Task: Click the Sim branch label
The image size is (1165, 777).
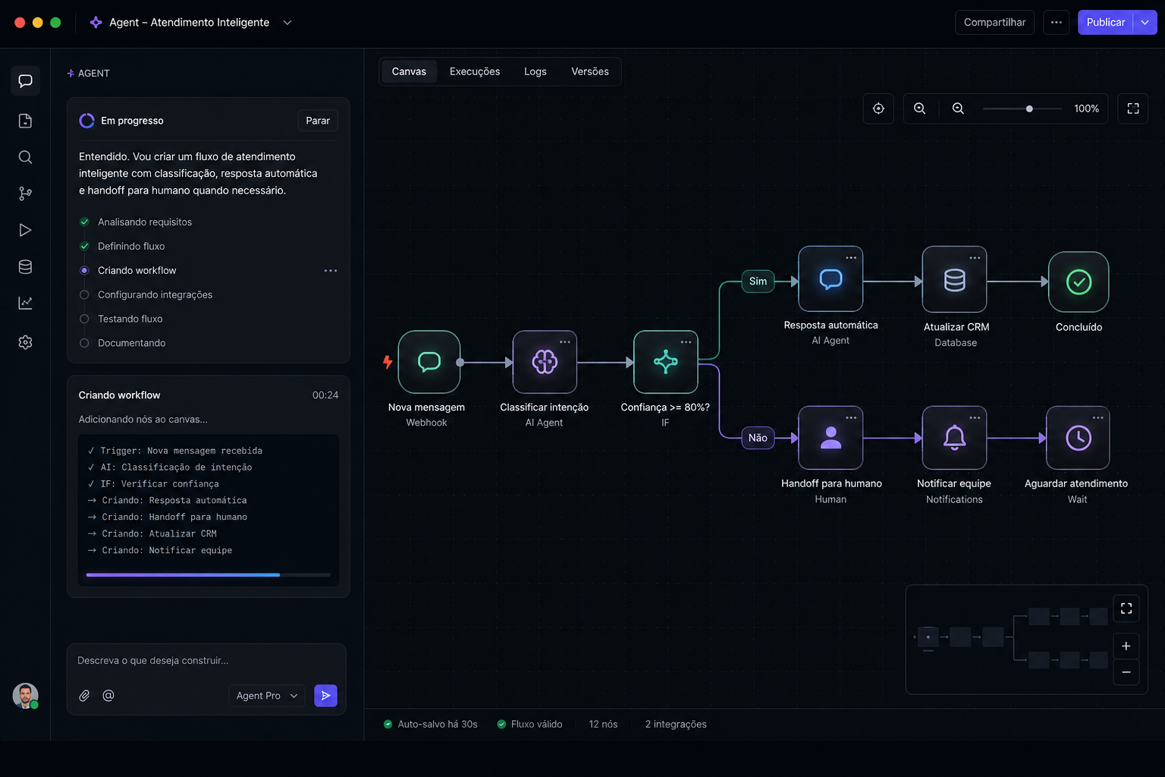Action: pos(758,282)
